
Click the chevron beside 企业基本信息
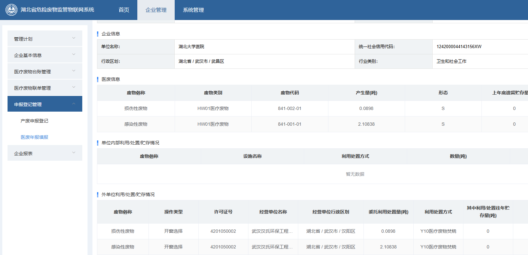pyautogui.click(x=74, y=55)
